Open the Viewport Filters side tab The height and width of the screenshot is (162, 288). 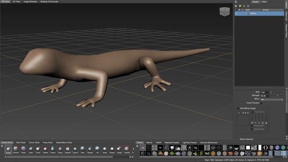click(x=286, y=31)
